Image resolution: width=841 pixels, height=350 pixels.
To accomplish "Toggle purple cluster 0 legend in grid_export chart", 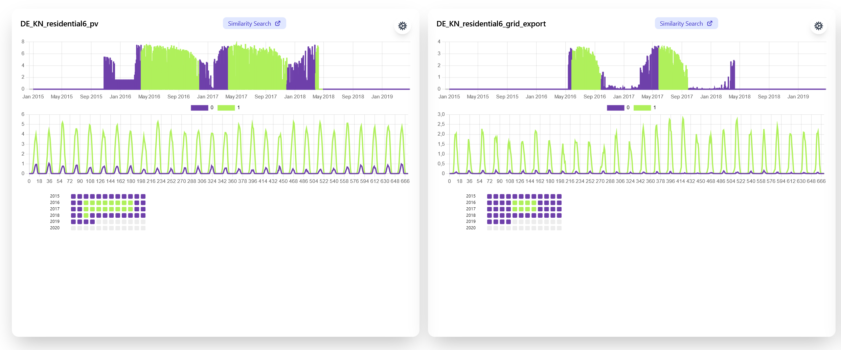I will [615, 108].
